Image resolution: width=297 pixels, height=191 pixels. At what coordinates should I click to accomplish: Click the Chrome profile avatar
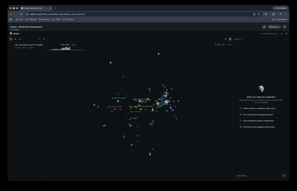[x=281, y=14]
